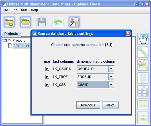
Task: Click the FITmarket document icon
Action: [10, 46]
